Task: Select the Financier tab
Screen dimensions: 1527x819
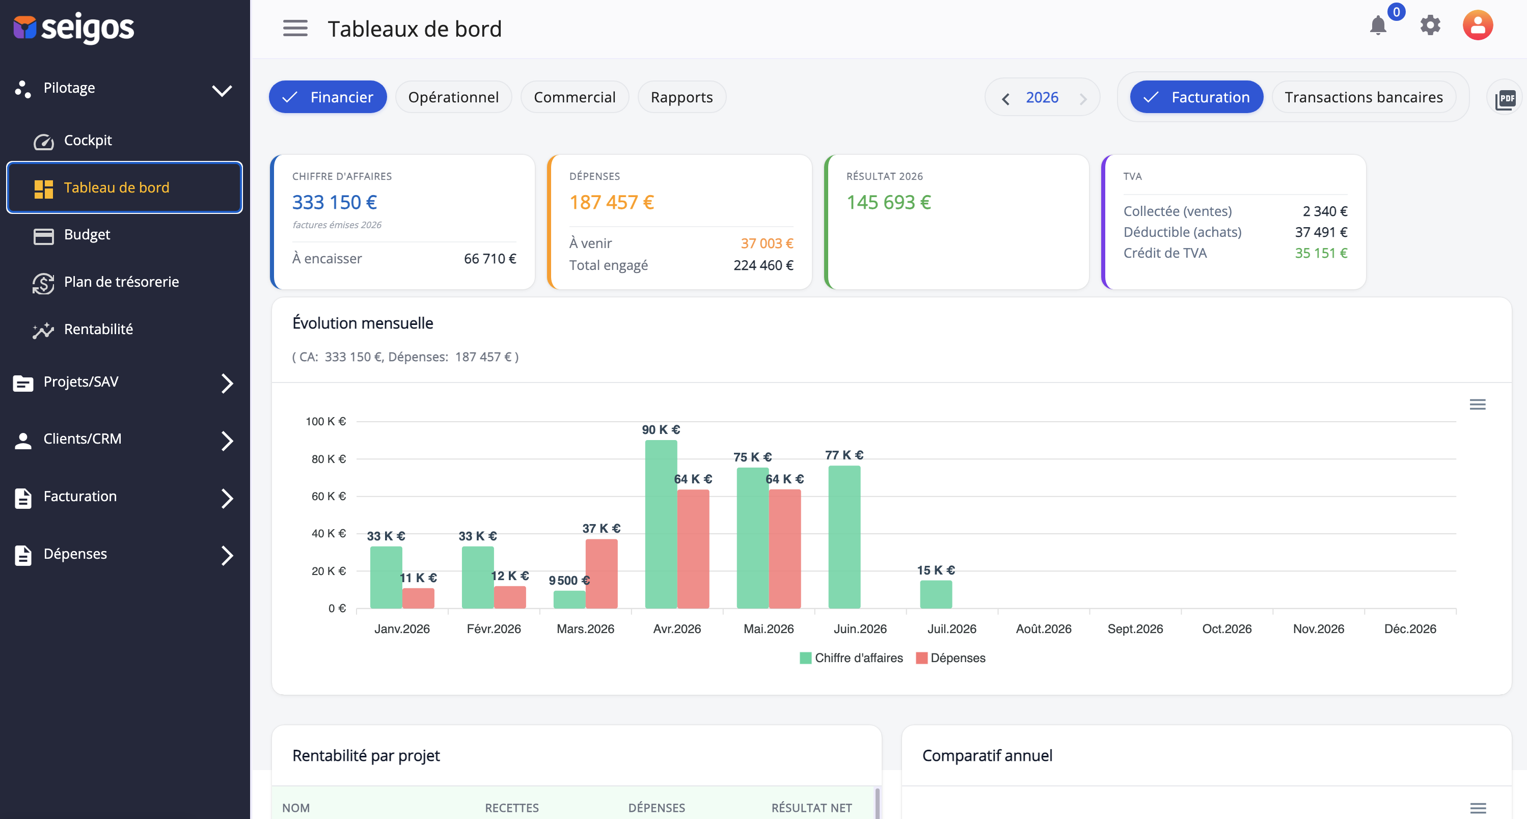Action: 328,97
